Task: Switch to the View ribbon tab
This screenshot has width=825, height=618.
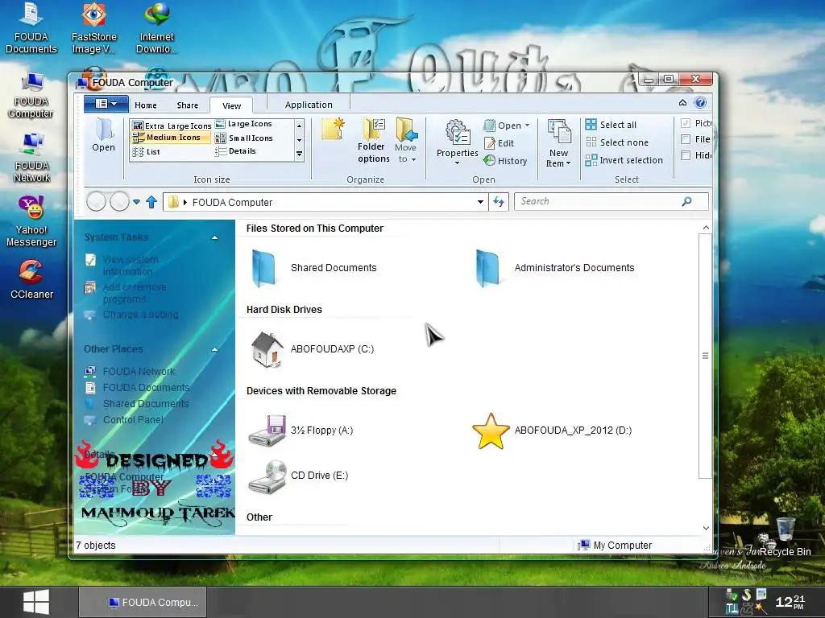Action: pyautogui.click(x=231, y=105)
